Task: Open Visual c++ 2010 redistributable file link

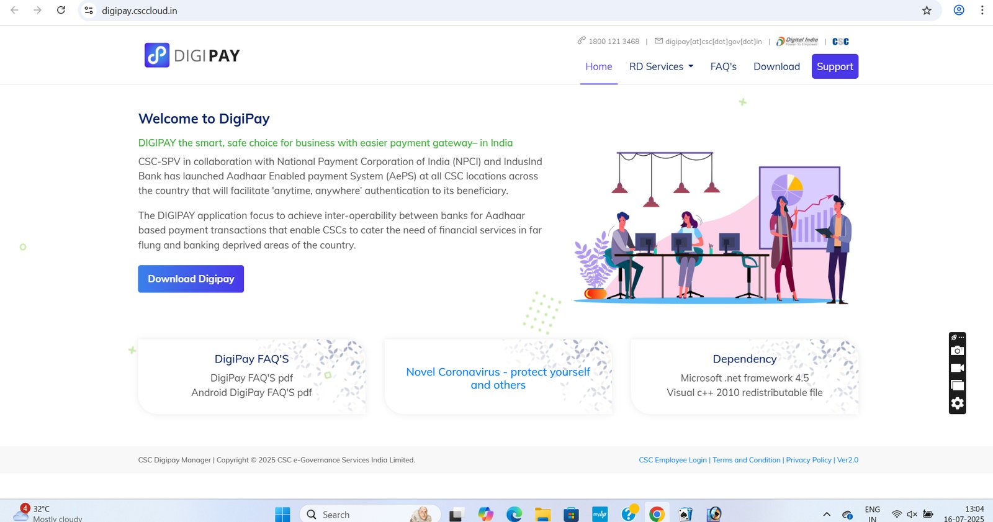Action: tap(745, 393)
